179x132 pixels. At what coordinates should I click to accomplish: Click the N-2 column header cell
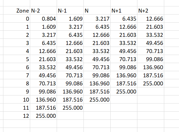point(44,10)
